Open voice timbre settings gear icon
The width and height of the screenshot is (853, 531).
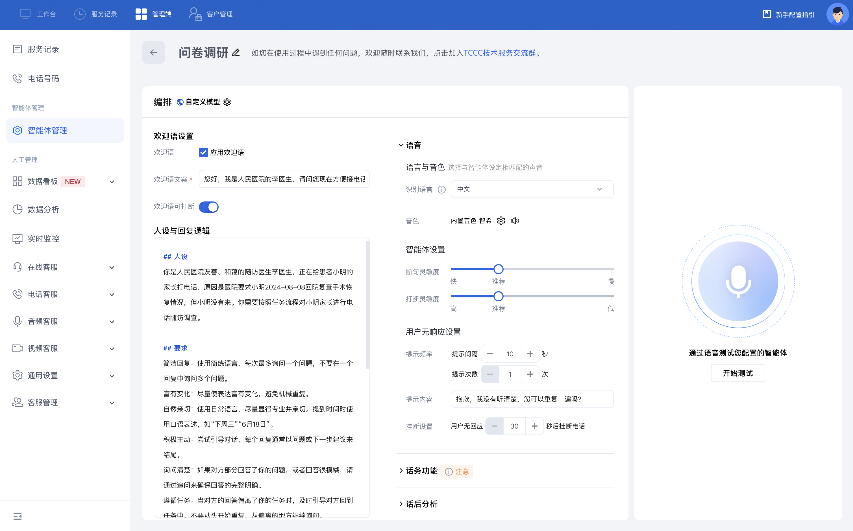pyautogui.click(x=501, y=221)
